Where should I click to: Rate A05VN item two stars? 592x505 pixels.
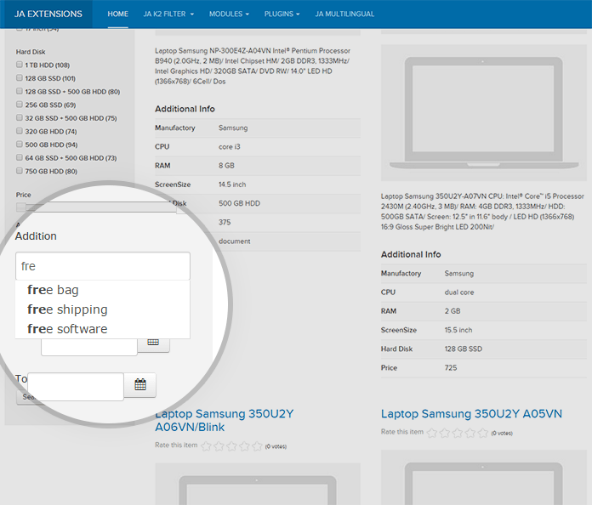tap(444, 433)
